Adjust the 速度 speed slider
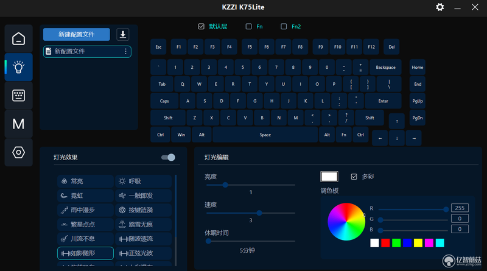The width and height of the screenshot is (487, 271). pyautogui.click(x=251, y=213)
